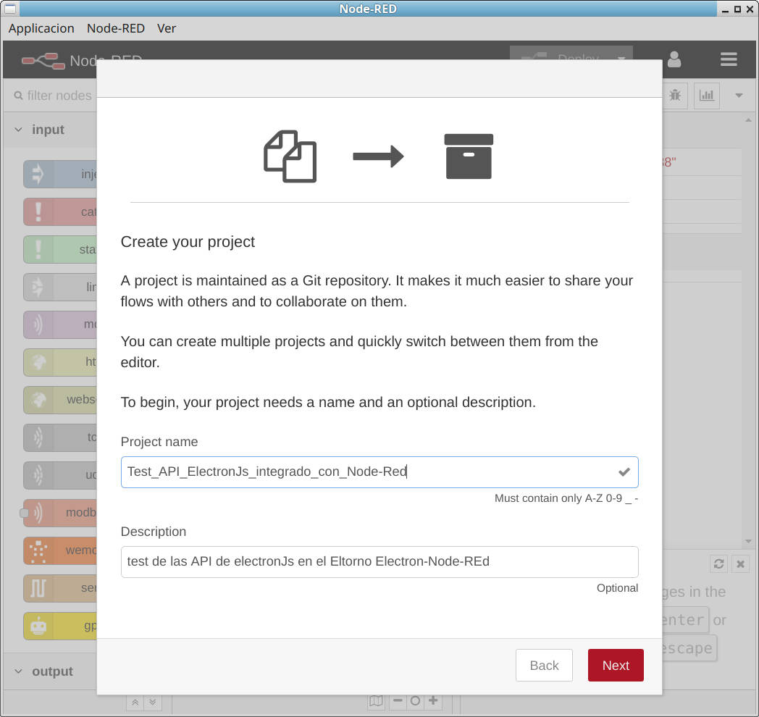Switch to the debug bug sidebar tab

pyautogui.click(x=675, y=95)
